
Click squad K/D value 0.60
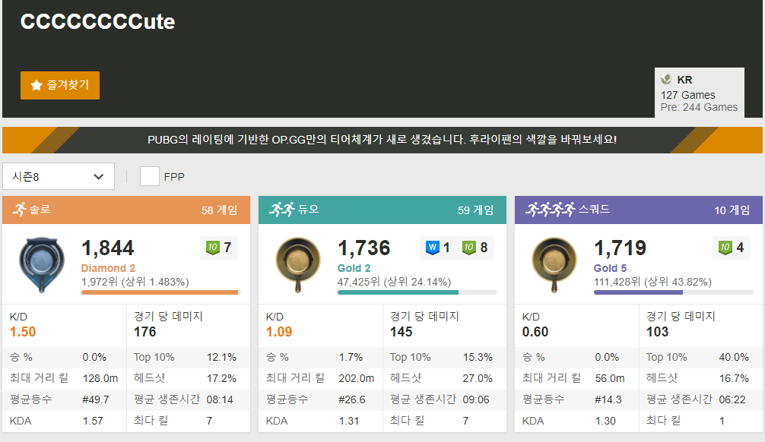tap(535, 332)
